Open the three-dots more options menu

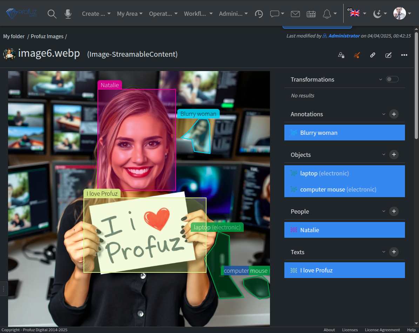click(404, 55)
